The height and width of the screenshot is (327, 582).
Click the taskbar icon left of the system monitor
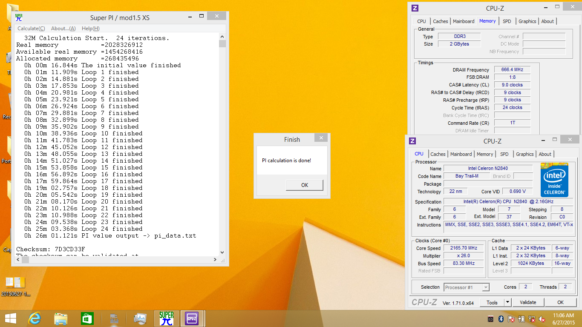click(x=114, y=318)
